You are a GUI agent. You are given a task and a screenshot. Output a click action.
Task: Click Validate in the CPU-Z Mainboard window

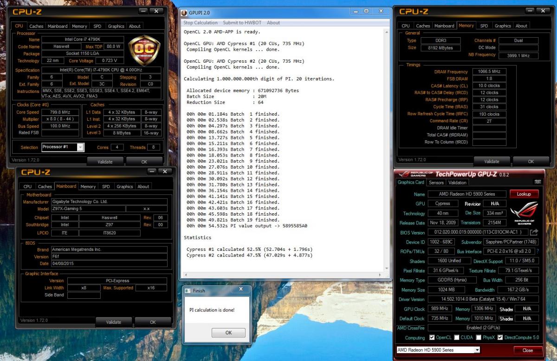pos(114,322)
